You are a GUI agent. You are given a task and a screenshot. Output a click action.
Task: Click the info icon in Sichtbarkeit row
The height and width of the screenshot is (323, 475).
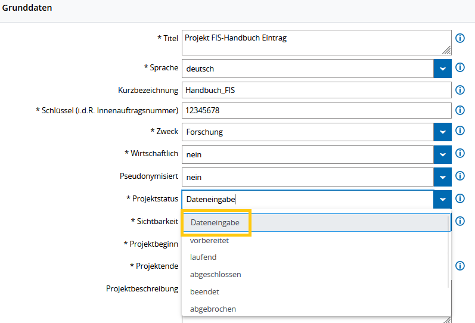(x=460, y=221)
